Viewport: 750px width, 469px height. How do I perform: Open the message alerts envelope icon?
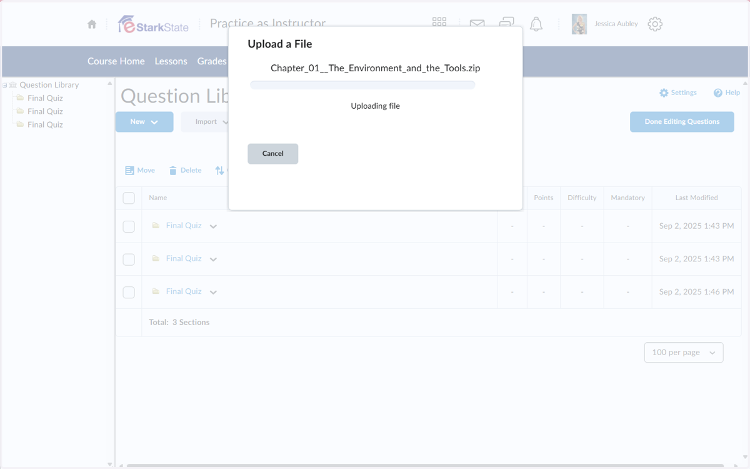[x=477, y=24]
